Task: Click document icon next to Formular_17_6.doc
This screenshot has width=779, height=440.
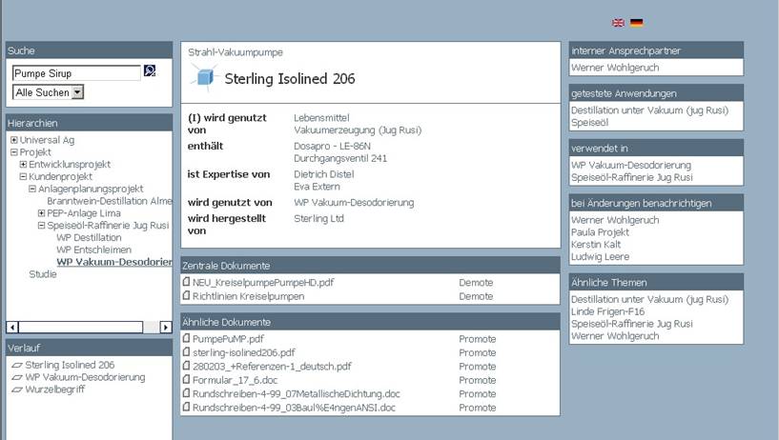Action: [x=186, y=379]
